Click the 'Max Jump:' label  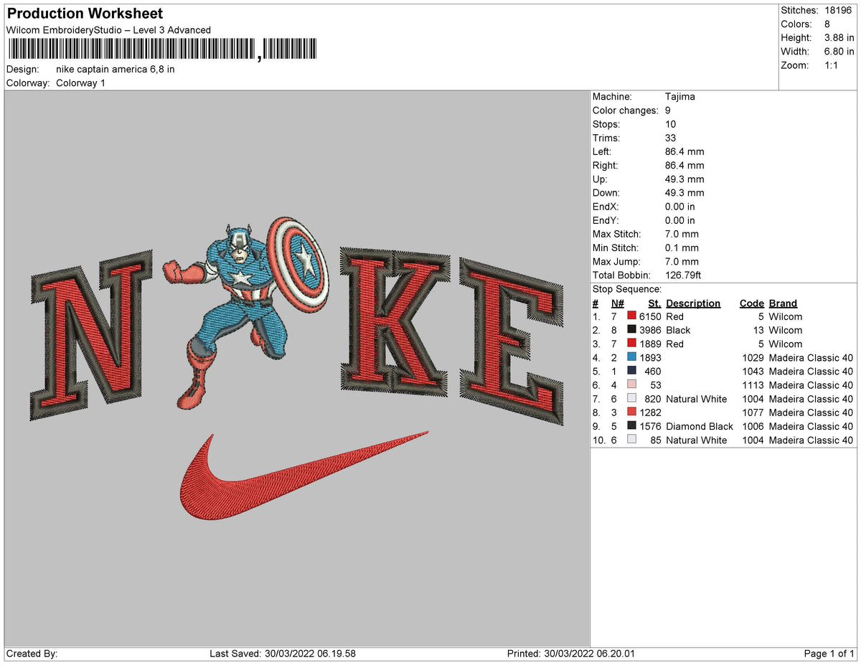click(618, 261)
